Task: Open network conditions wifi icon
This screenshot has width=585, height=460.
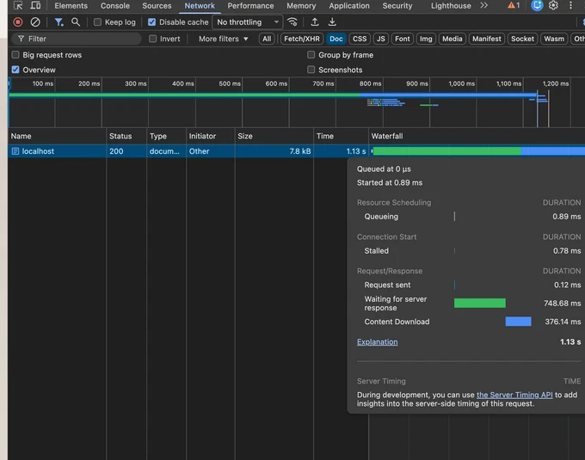Action: pos(292,22)
